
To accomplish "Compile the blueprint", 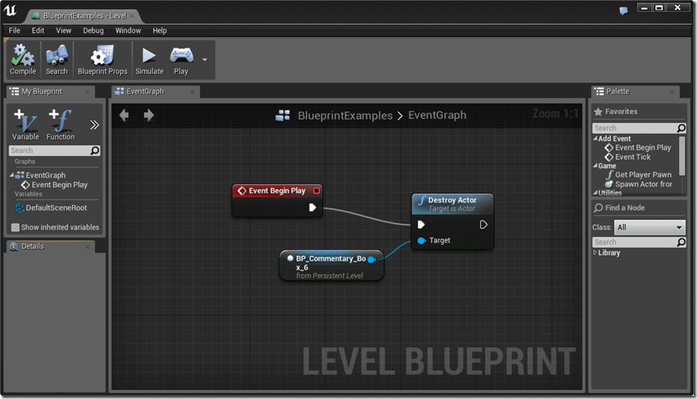I will click(23, 60).
